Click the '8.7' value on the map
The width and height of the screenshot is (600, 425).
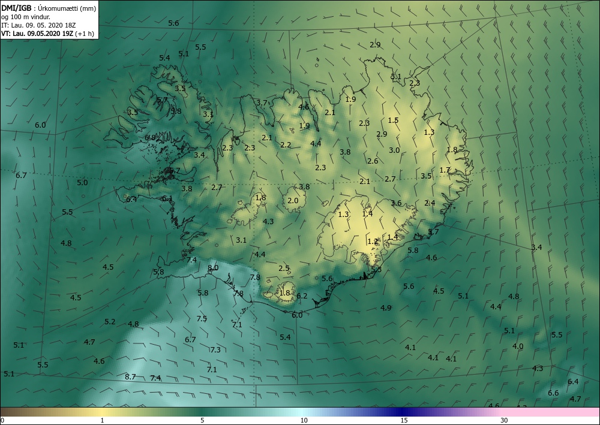pos(130,376)
